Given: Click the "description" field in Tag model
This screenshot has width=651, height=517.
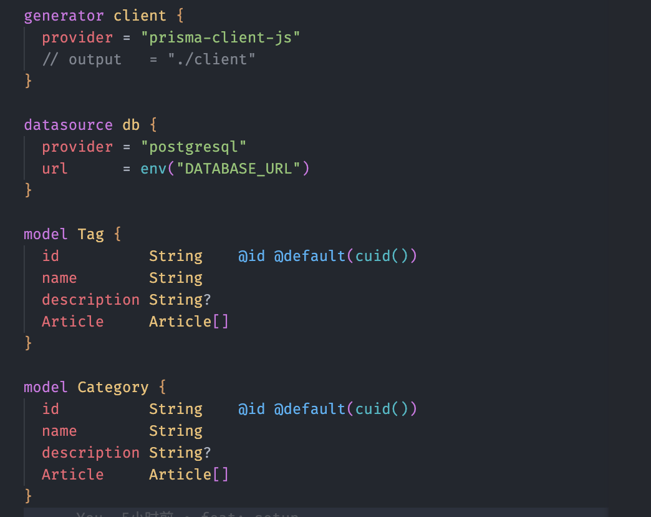Looking at the screenshot, I should 90,300.
